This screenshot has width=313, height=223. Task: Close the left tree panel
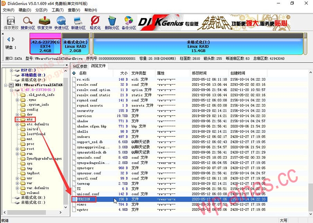pos(67,65)
